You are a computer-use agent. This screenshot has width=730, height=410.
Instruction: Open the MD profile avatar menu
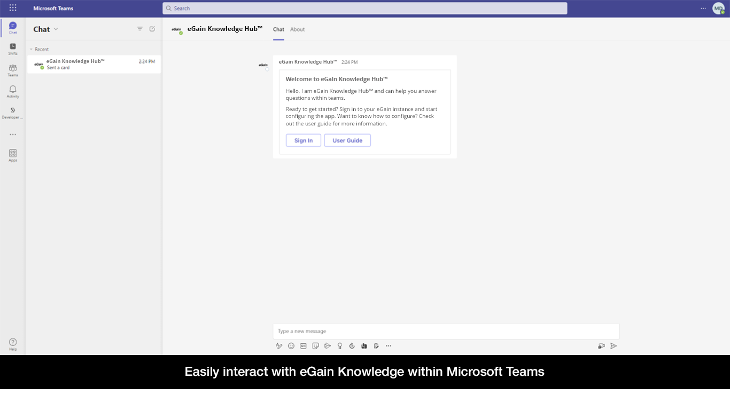click(x=718, y=8)
